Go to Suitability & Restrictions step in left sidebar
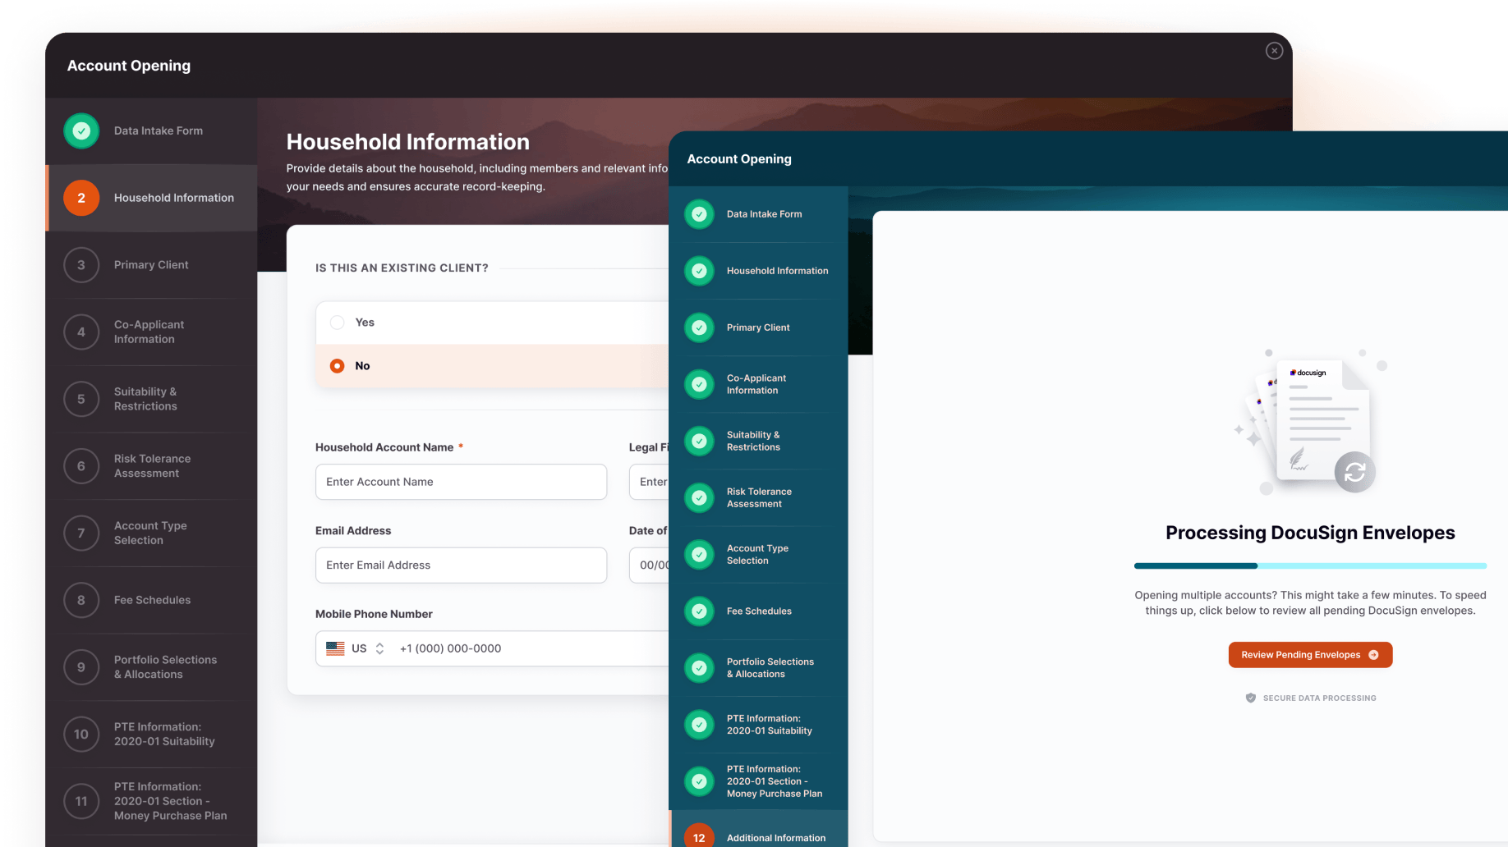This screenshot has width=1508, height=847. click(x=145, y=399)
